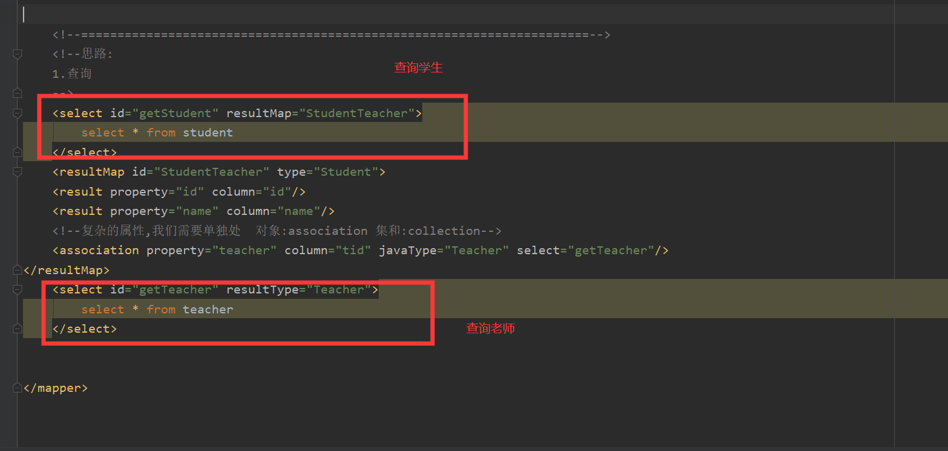This screenshot has height=451, width=948.
Task: Click the word student in the select query
Action: pos(208,133)
